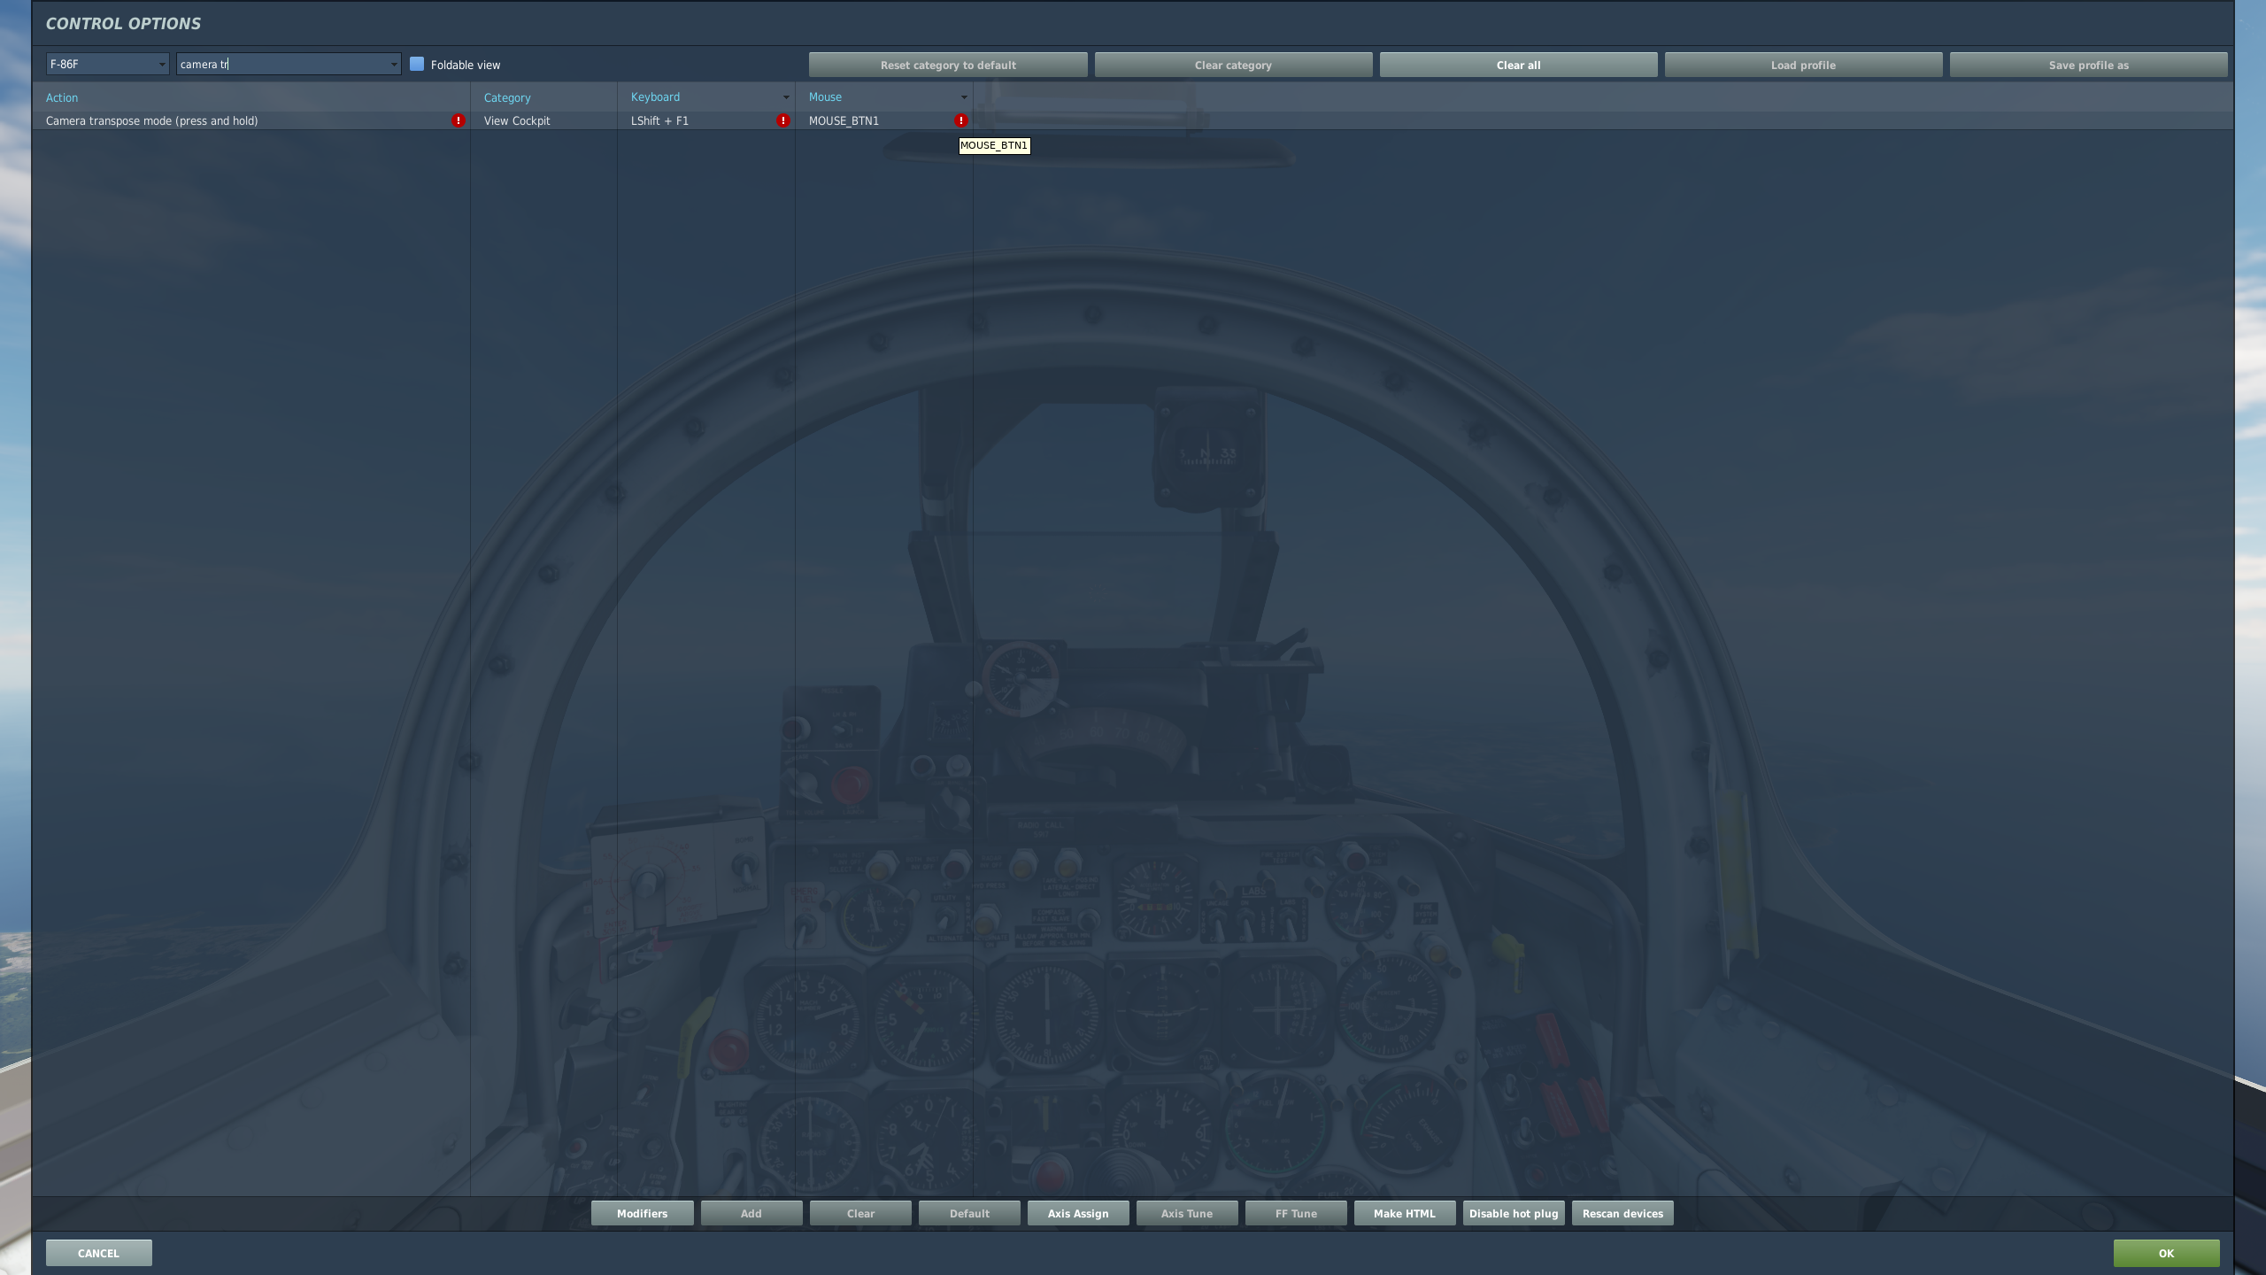Click the Category column header
Viewport: 2266px width, 1275px height.
pyautogui.click(x=543, y=97)
